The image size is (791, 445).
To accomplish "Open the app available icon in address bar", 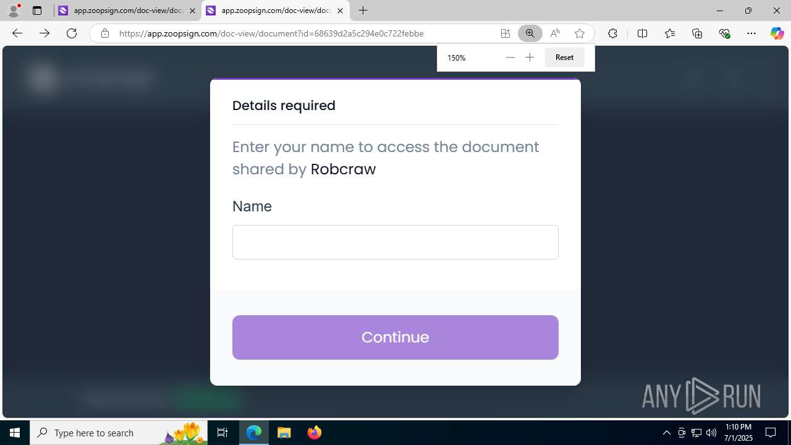I will (x=505, y=33).
